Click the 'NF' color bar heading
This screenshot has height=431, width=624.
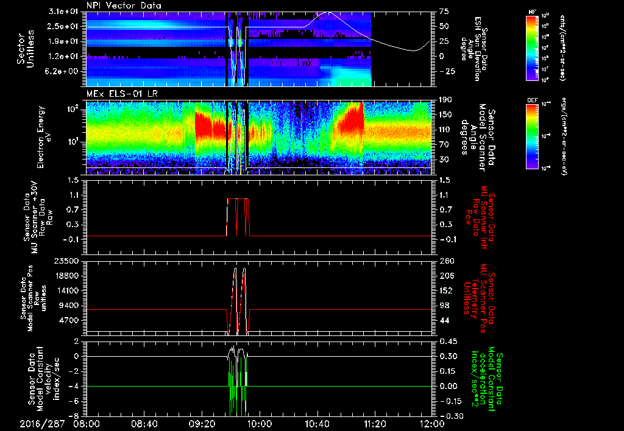click(532, 12)
